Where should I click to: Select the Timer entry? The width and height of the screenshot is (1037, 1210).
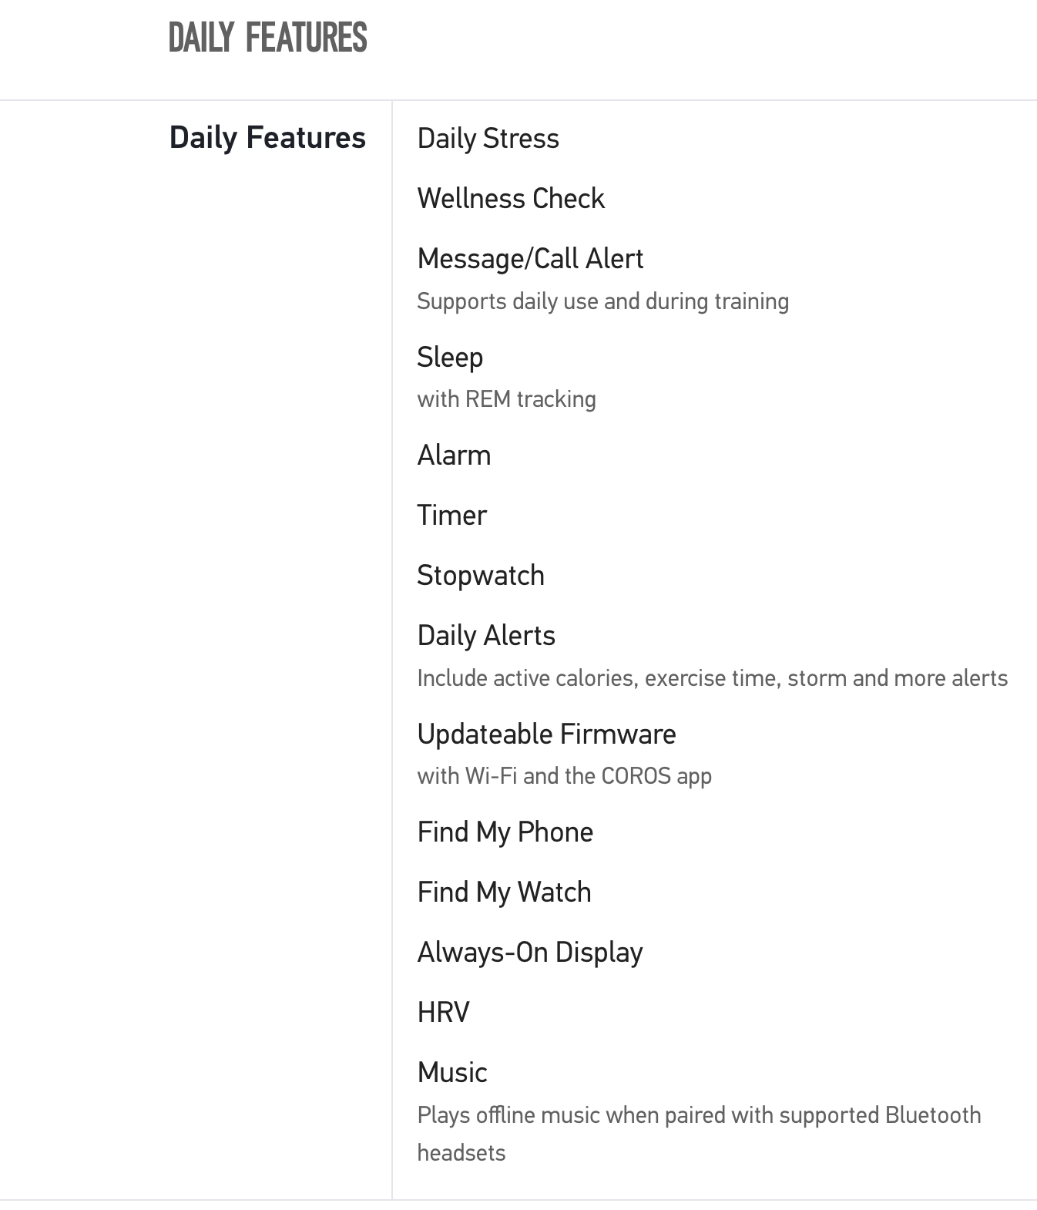(x=451, y=516)
